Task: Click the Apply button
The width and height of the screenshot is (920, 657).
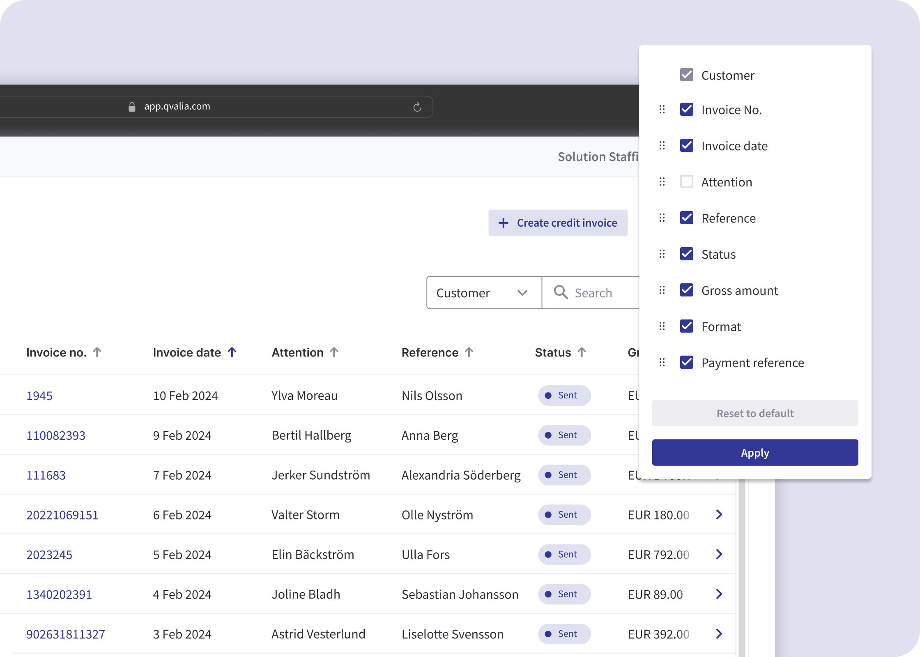Action: click(754, 453)
